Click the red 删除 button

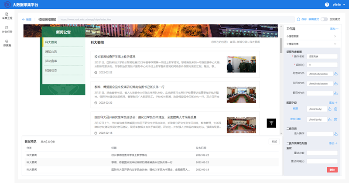pos(332,169)
